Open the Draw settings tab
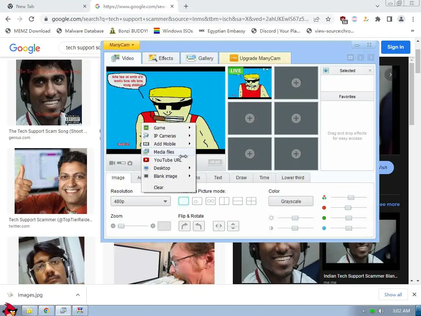Screen dimensions: 421x316 pos(241,178)
